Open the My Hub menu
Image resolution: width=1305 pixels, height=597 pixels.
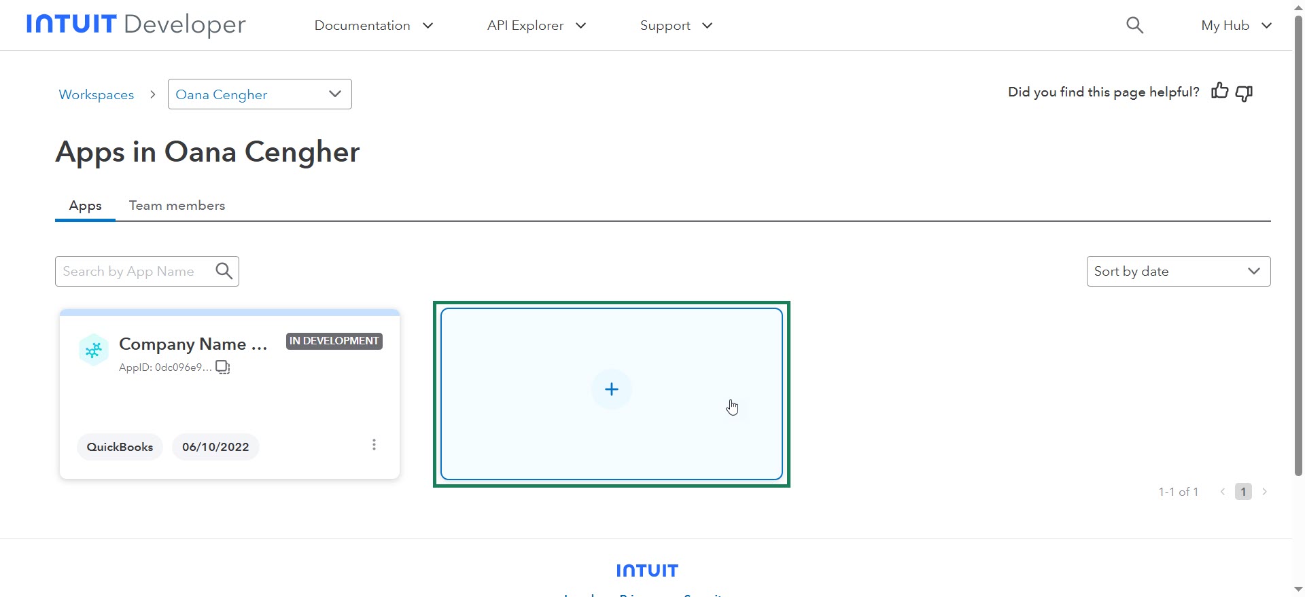1236,26
